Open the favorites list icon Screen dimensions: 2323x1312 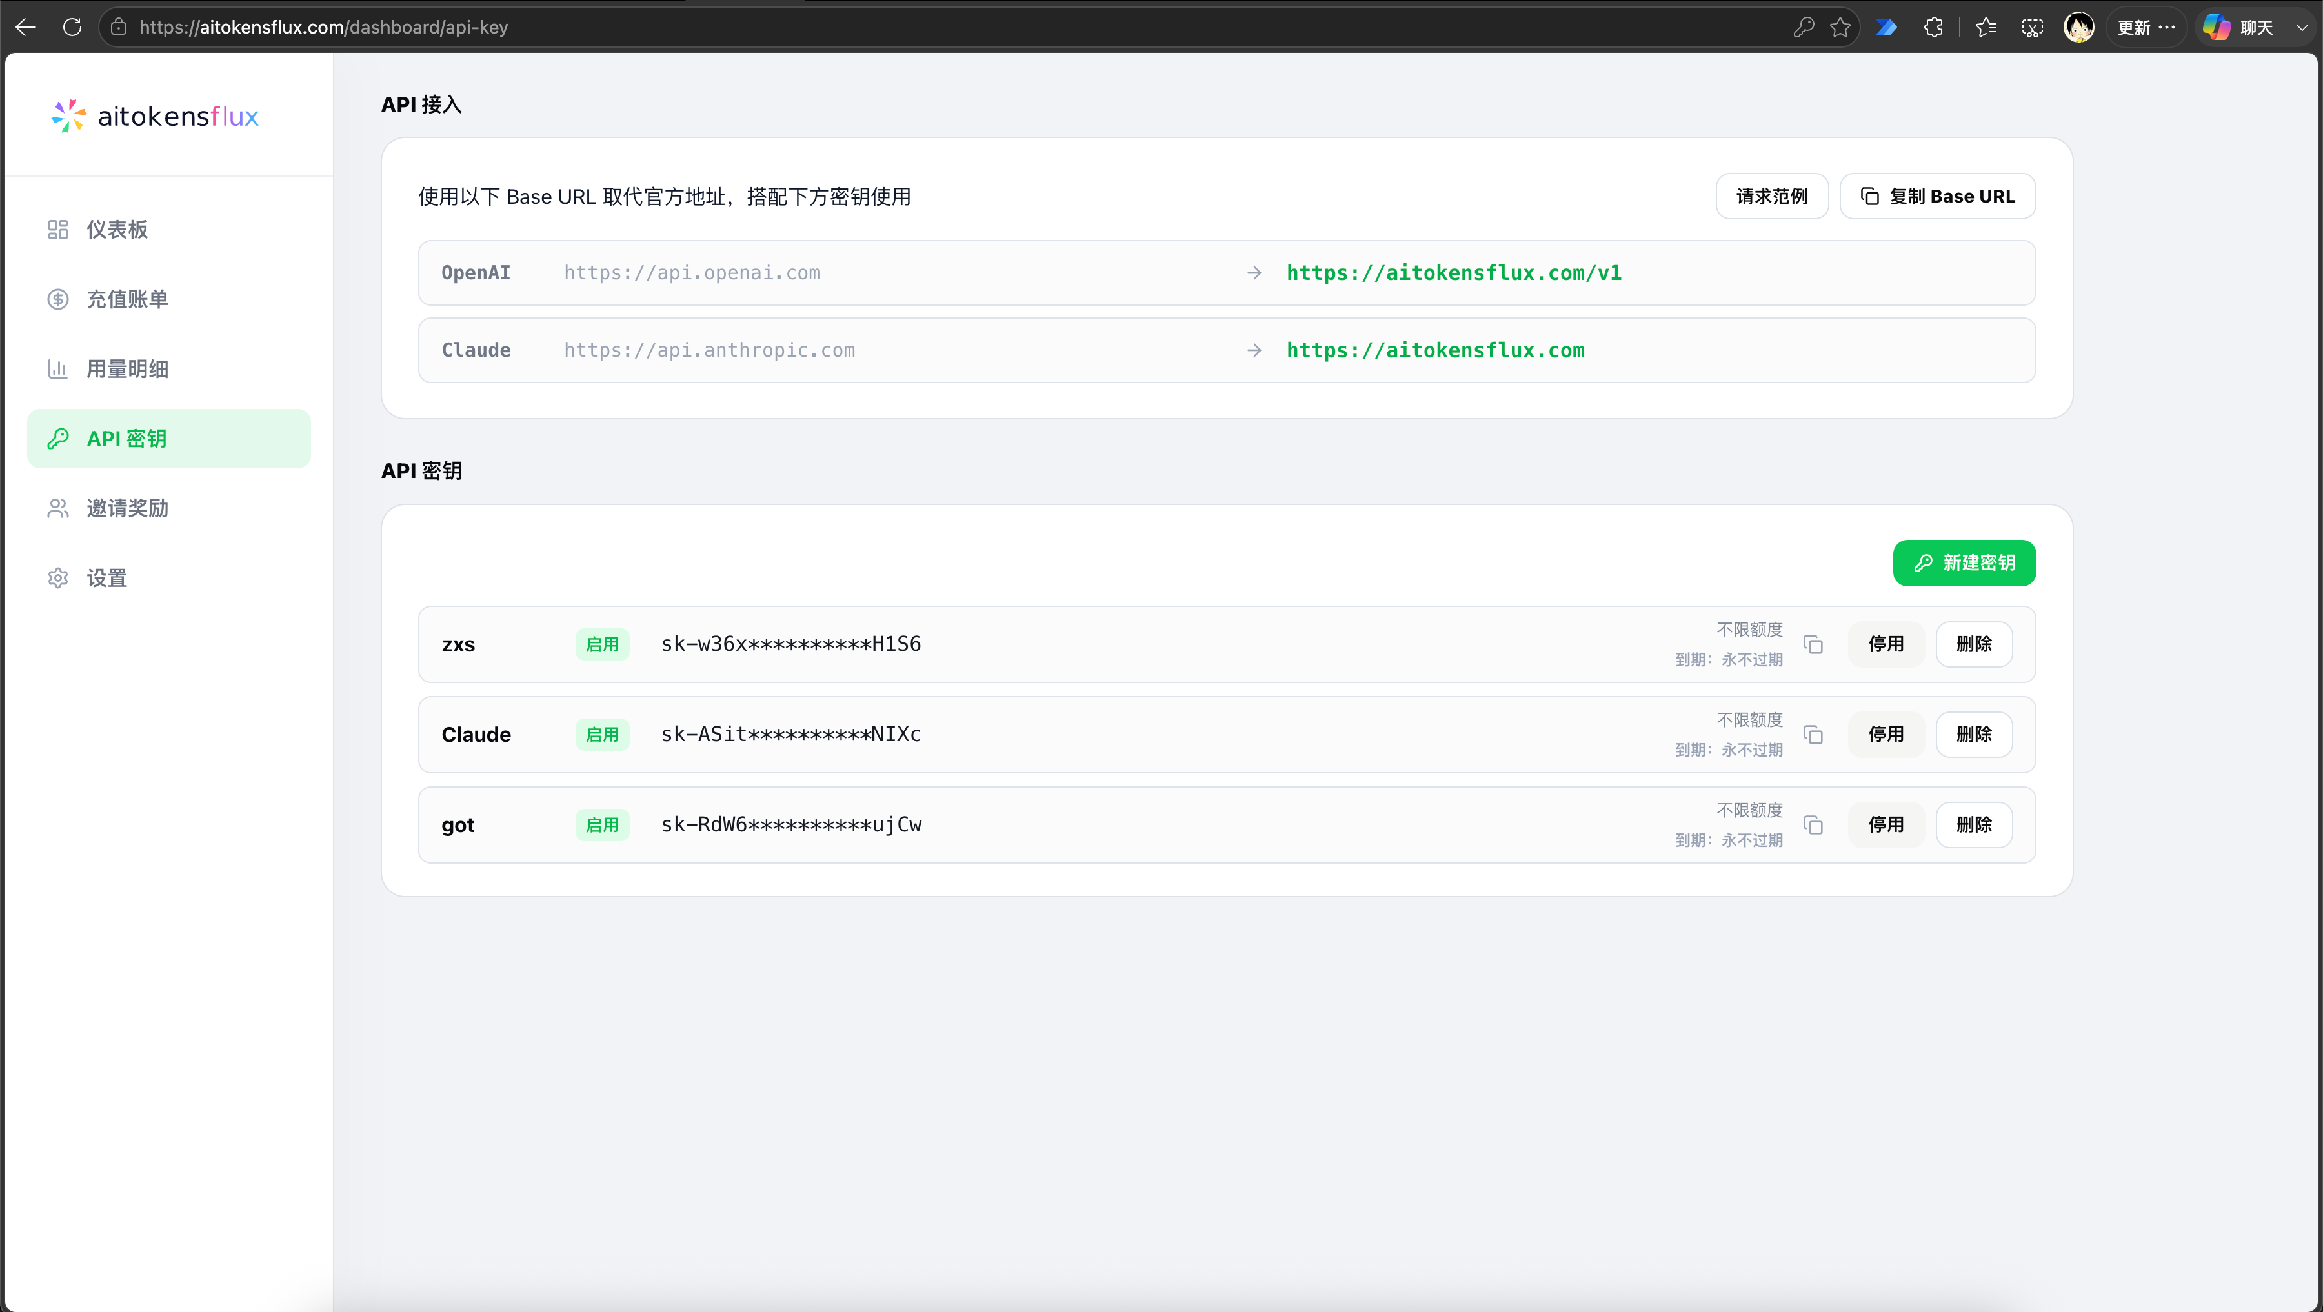tap(1986, 27)
